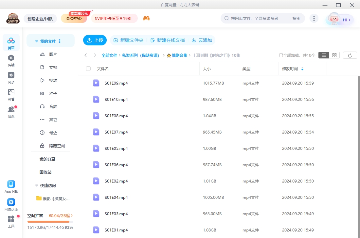Expand the 快捷访问 quick access section
The width and height of the screenshot is (360, 238).
click(x=36, y=185)
